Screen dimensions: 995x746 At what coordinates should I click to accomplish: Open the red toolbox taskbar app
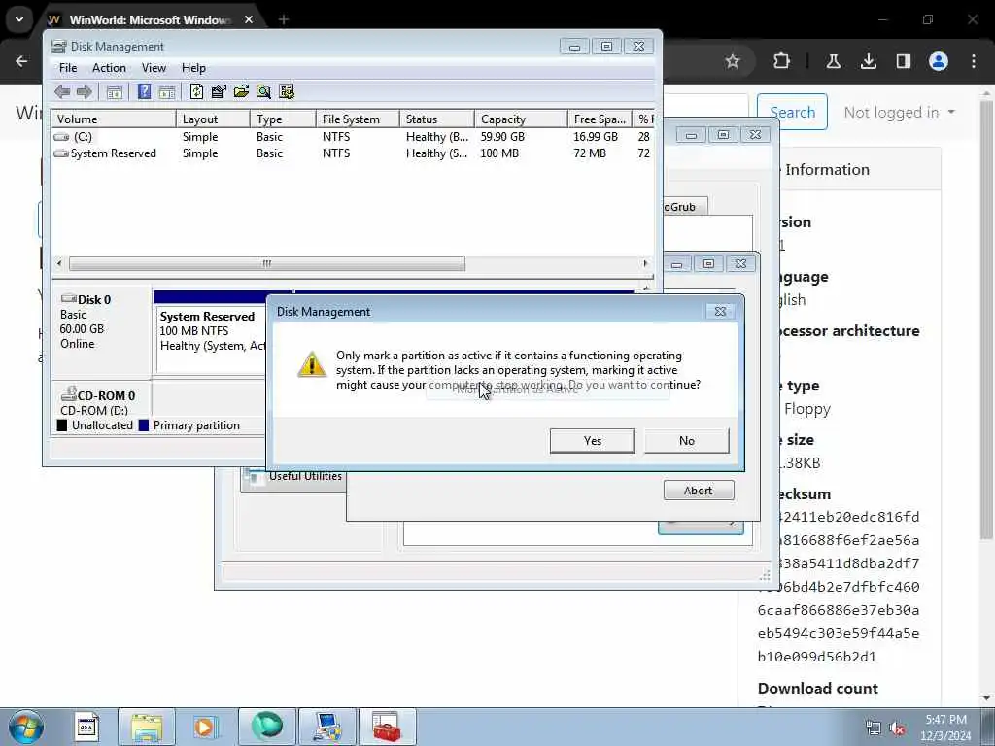[x=387, y=727]
